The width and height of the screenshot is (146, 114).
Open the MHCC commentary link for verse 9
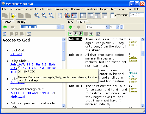tap(133, 73)
